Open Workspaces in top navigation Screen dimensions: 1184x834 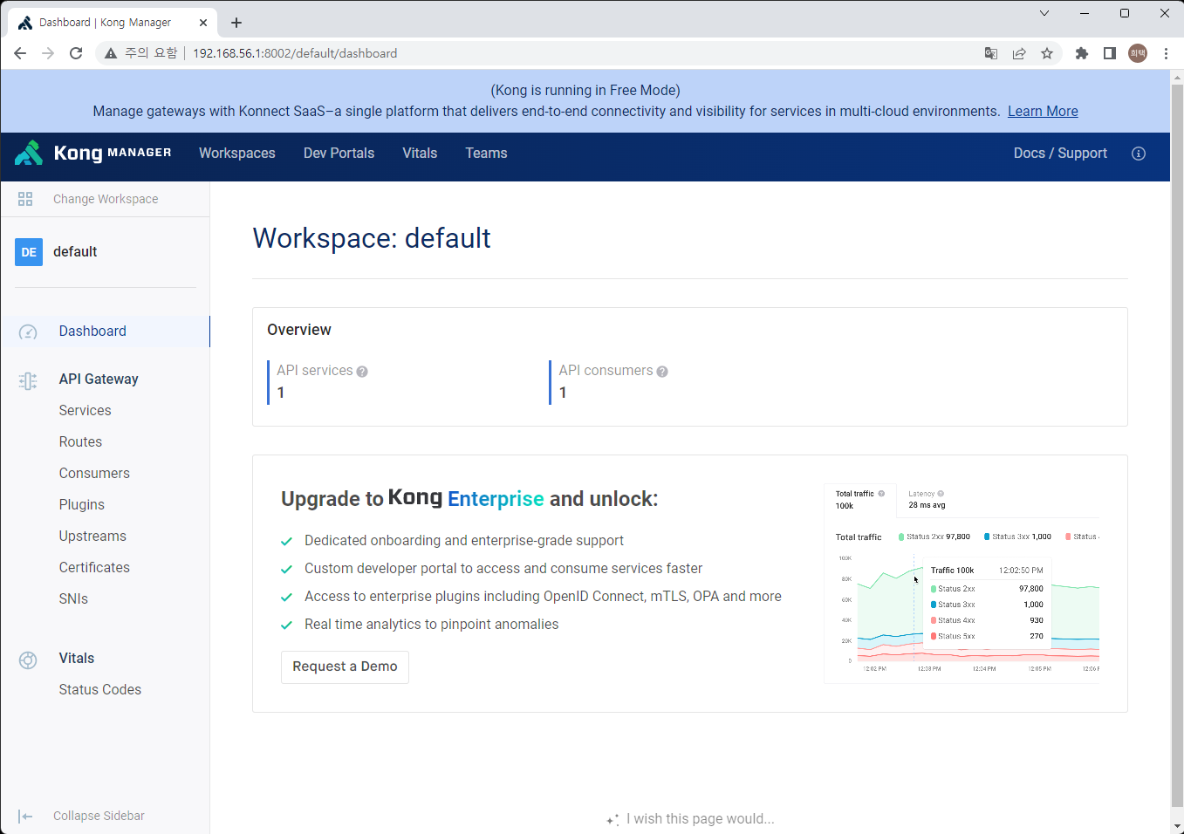237,153
